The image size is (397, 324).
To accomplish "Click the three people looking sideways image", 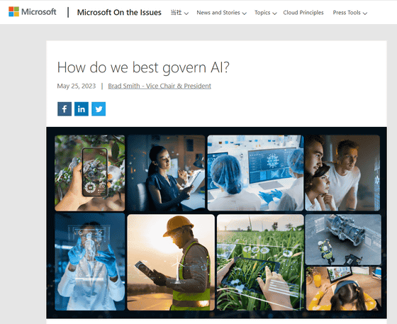I will 342,173.
